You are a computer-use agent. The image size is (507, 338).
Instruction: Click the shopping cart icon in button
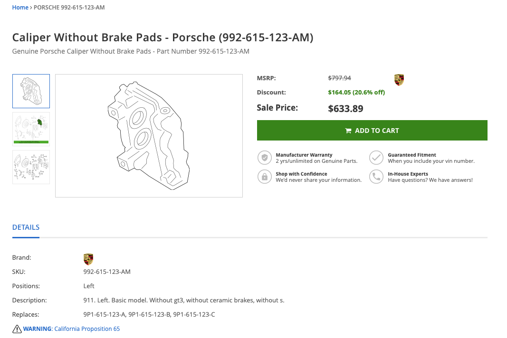tap(348, 131)
